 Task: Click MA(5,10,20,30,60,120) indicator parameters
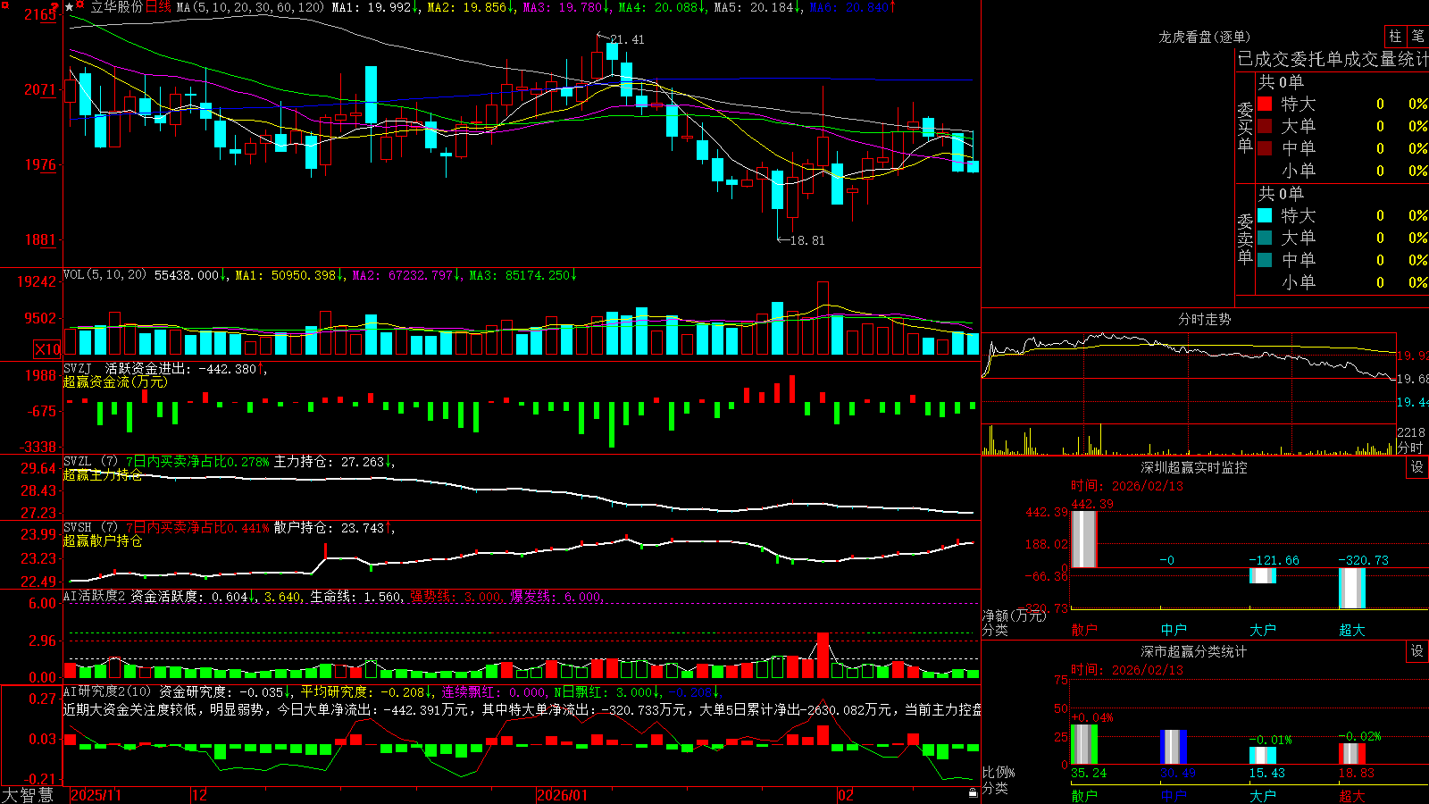point(250,7)
